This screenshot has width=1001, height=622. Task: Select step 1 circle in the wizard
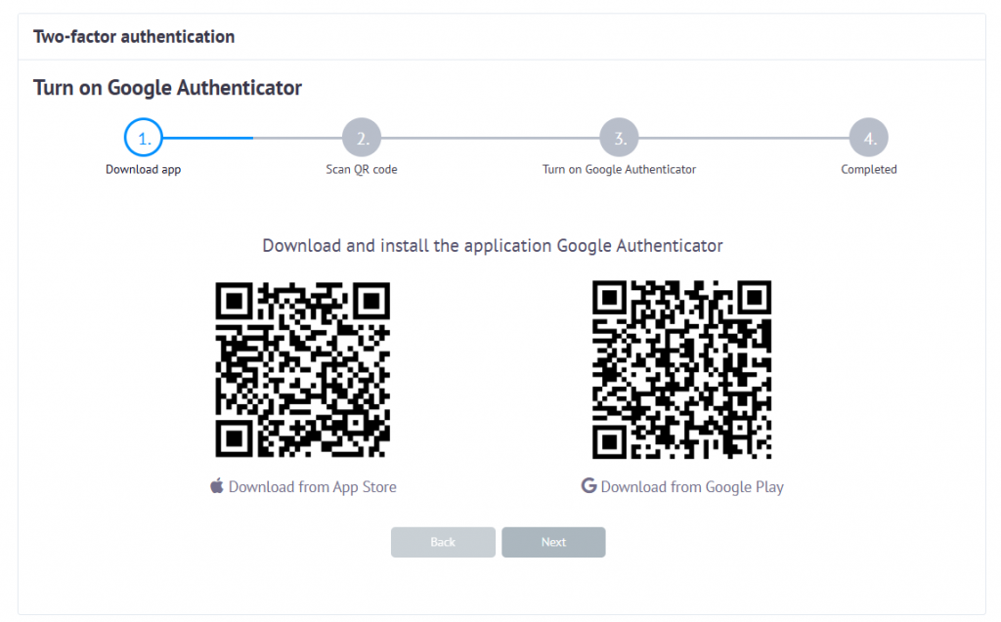click(144, 137)
